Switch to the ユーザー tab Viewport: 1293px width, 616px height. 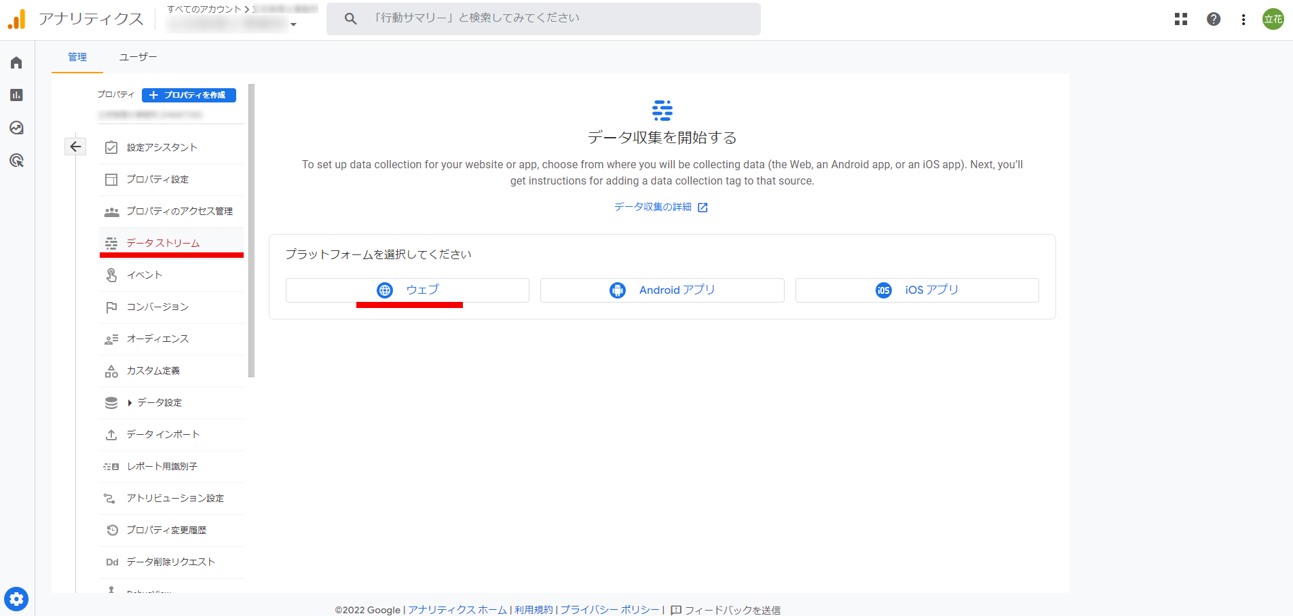[138, 57]
